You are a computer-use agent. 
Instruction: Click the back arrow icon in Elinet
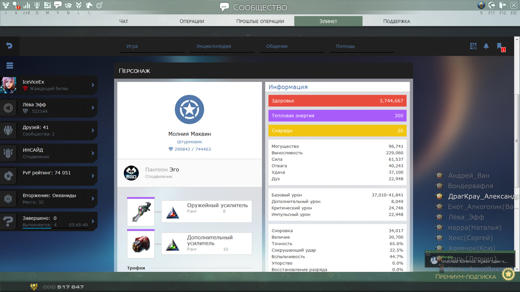pyautogui.click(x=9, y=46)
